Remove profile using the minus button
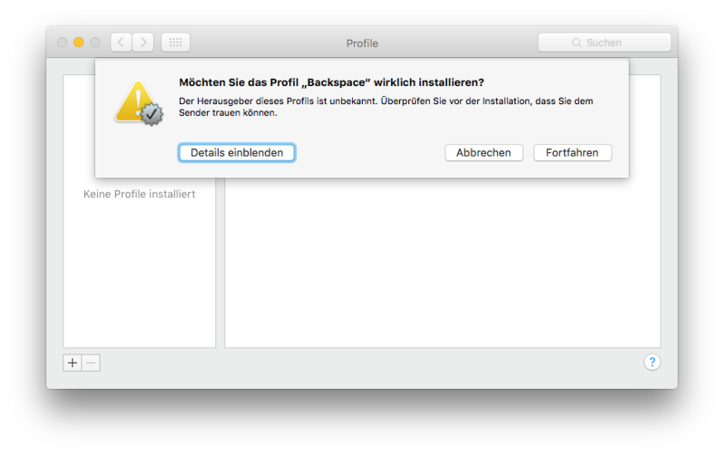 (x=91, y=363)
